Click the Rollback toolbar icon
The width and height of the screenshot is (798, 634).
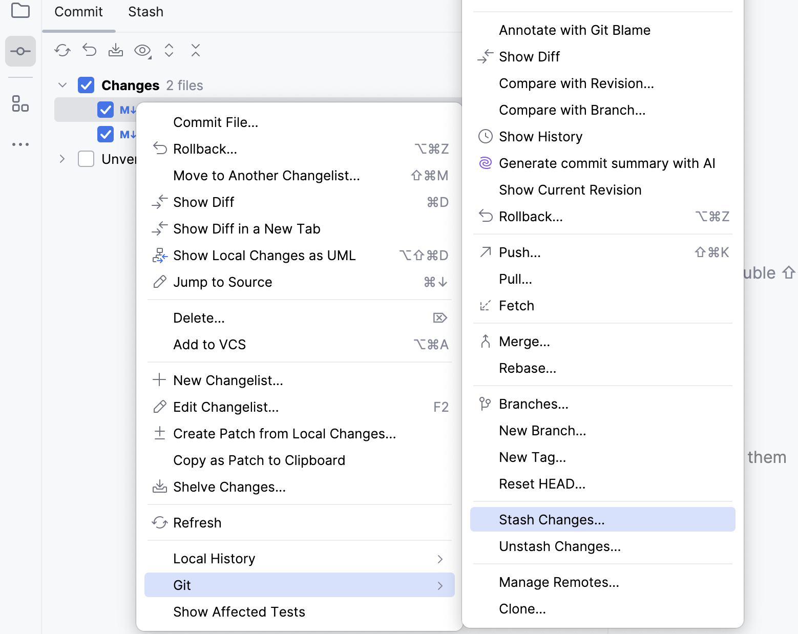coord(89,50)
